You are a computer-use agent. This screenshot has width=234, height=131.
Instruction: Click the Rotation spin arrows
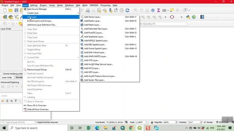pyautogui.click(x=201, y=122)
